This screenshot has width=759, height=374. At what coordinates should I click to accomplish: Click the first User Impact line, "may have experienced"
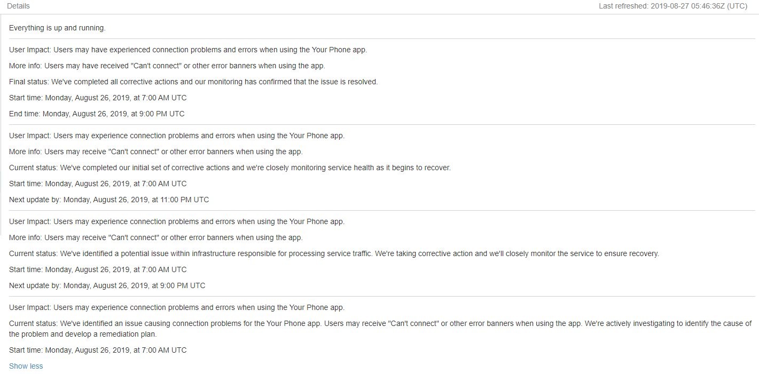click(x=188, y=50)
